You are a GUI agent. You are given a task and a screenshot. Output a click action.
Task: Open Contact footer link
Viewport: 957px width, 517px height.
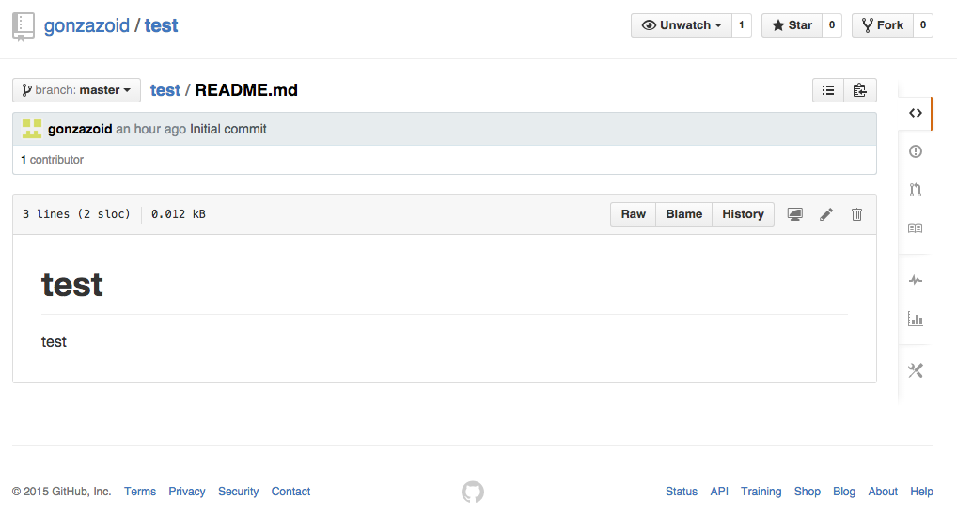[290, 492]
